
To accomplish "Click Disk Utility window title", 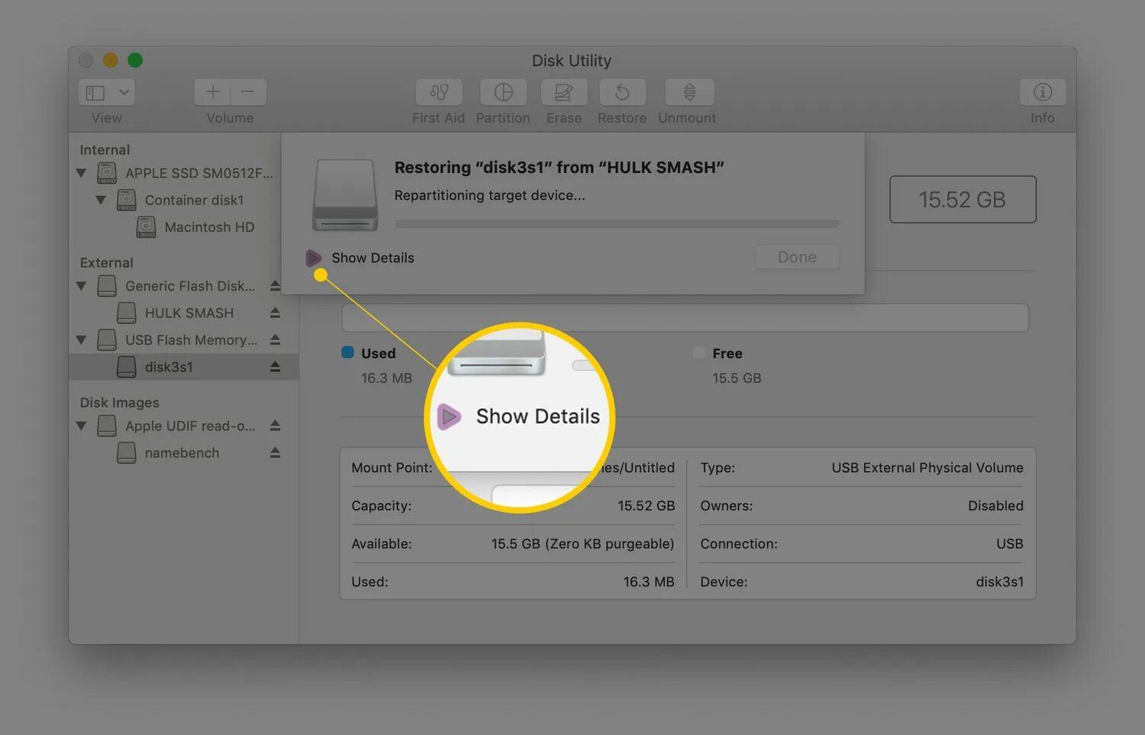I will pyautogui.click(x=572, y=60).
